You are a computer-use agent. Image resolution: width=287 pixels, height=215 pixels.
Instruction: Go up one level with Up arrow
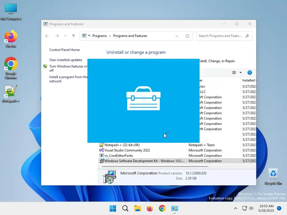coord(74,36)
